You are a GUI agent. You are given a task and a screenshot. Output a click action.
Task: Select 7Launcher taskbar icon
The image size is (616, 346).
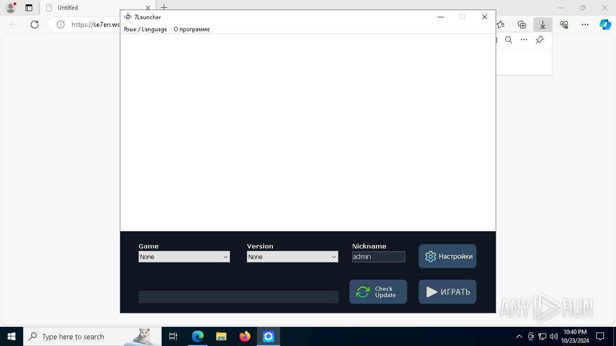pos(269,336)
